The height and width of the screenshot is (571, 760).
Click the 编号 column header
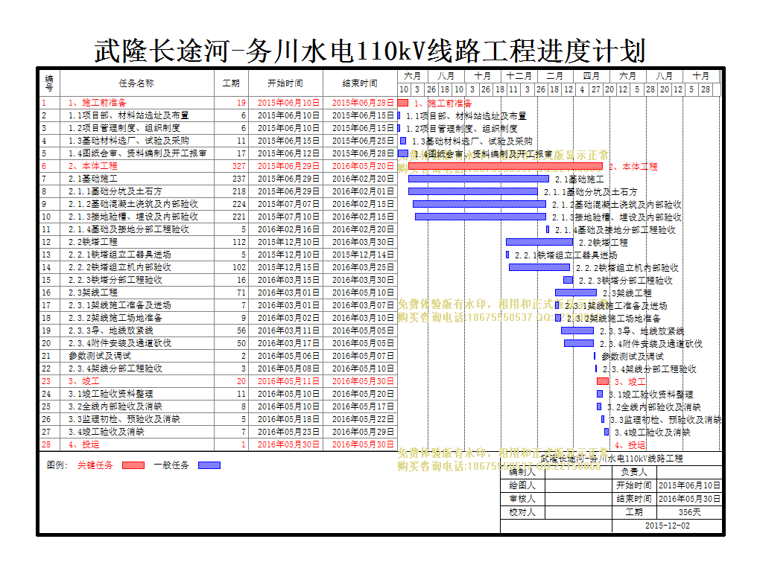pyautogui.click(x=49, y=83)
